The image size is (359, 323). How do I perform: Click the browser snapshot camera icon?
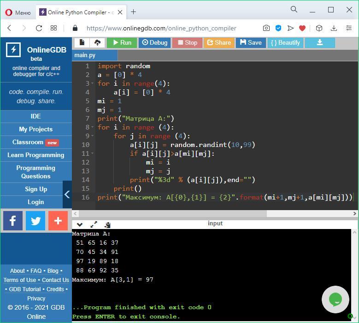click(x=266, y=28)
